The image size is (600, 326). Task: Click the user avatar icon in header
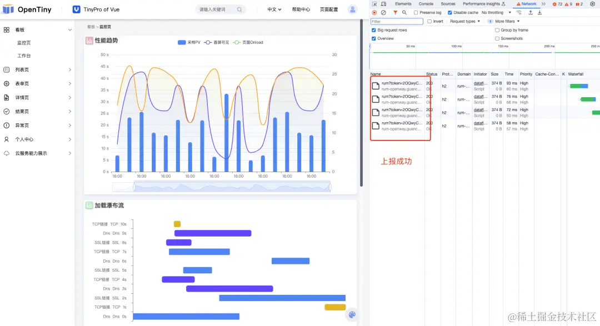(x=352, y=9)
